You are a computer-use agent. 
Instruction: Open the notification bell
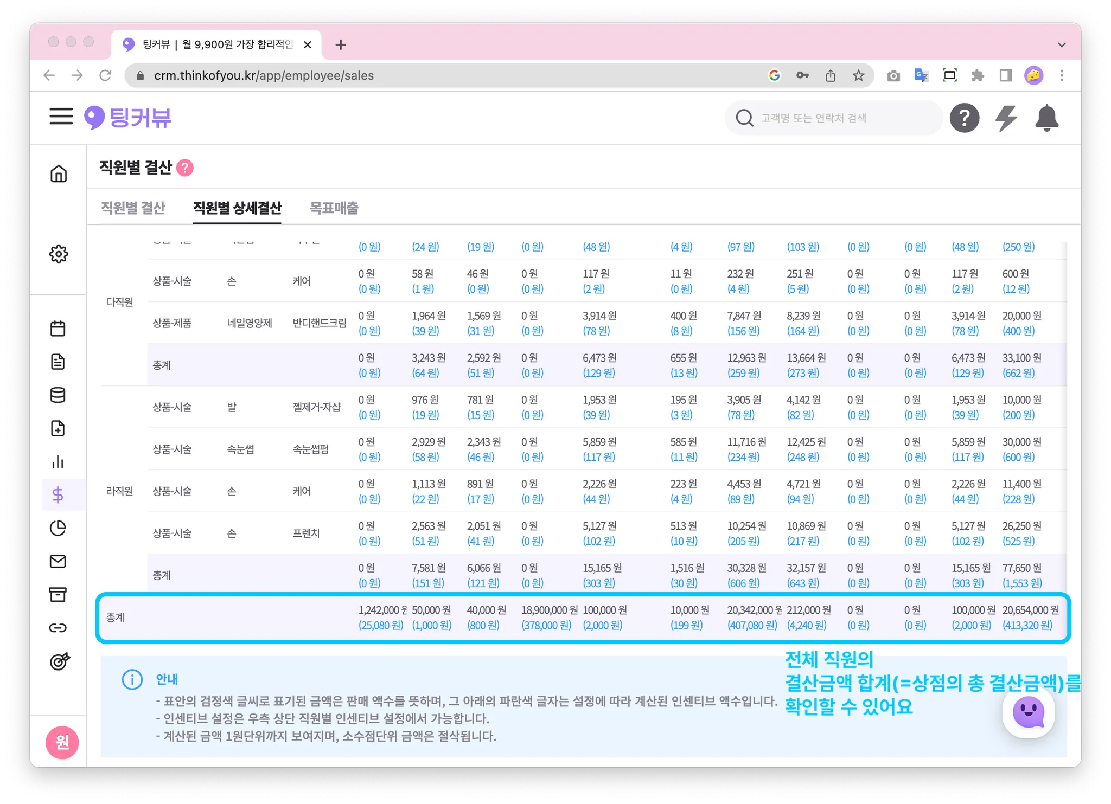(1046, 118)
